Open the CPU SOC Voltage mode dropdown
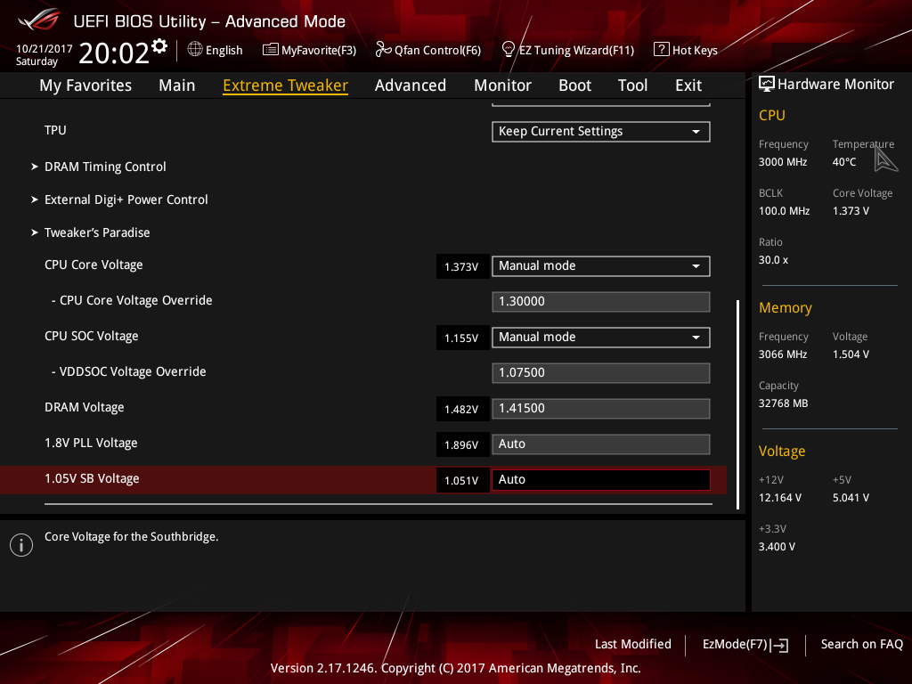The image size is (912, 684). 601,338
